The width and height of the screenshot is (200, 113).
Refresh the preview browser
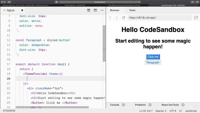coord(123,18)
